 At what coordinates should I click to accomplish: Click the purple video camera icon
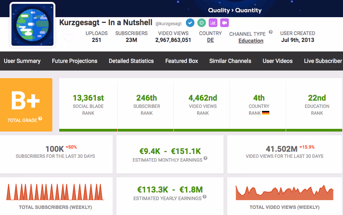click(225, 23)
